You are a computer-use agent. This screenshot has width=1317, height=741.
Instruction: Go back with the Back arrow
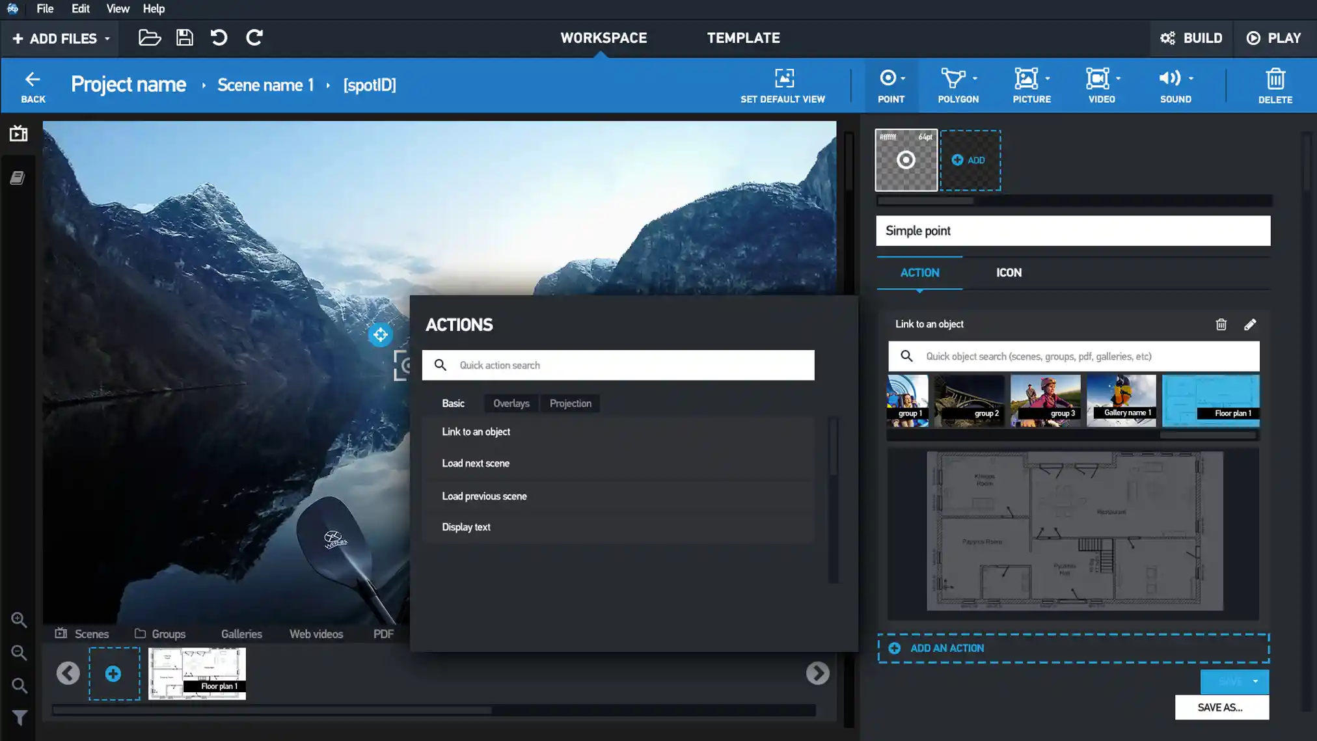click(33, 87)
